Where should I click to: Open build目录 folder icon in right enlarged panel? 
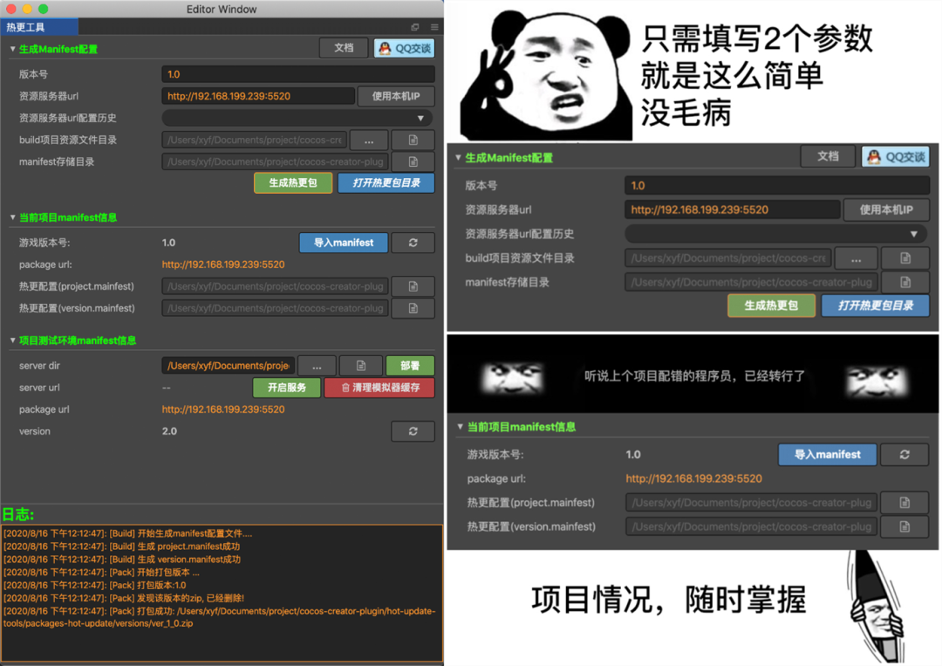(x=905, y=258)
